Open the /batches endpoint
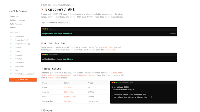 pos(18,59)
